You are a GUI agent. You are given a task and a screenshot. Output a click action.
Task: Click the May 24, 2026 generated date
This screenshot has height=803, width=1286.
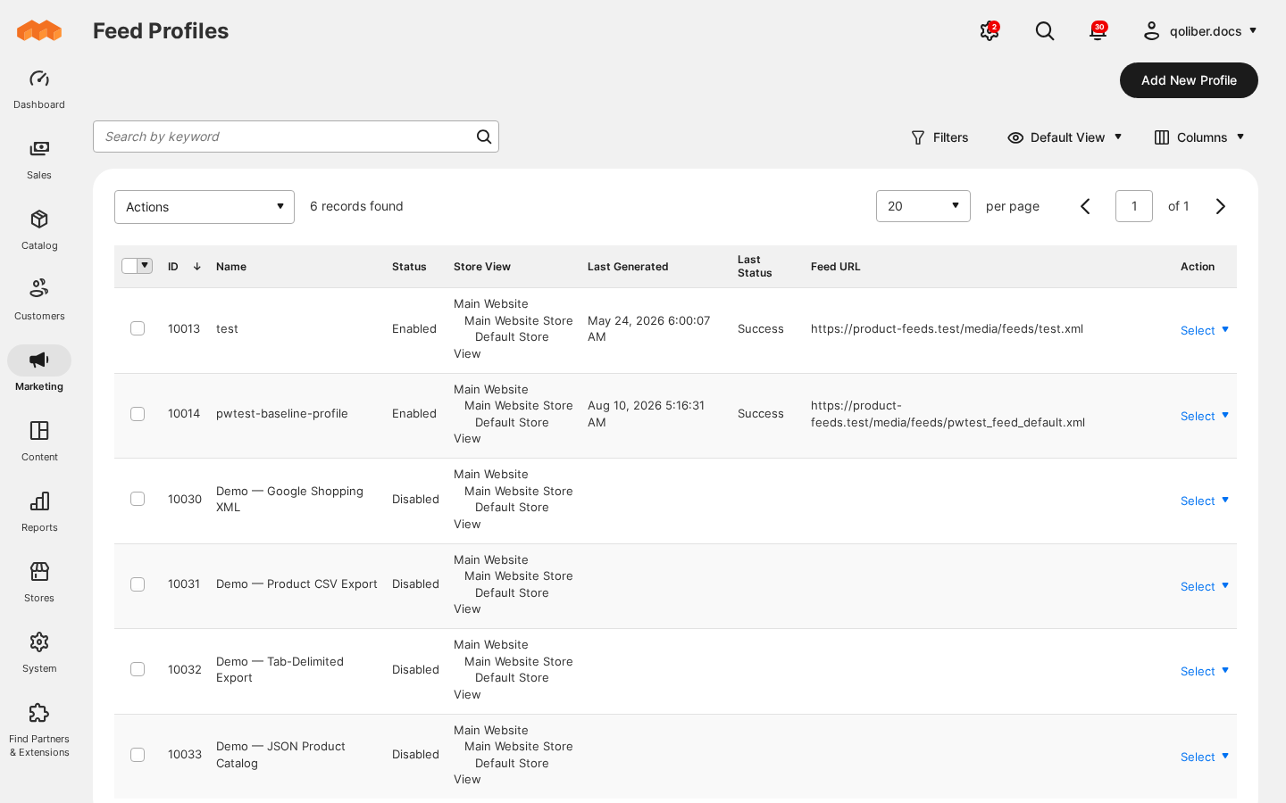(x=648, y=328)
